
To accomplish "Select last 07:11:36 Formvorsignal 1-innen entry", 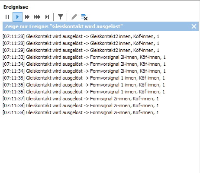I will (x=84, y=92).
